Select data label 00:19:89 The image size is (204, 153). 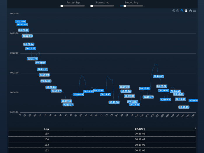click(78, 95)
